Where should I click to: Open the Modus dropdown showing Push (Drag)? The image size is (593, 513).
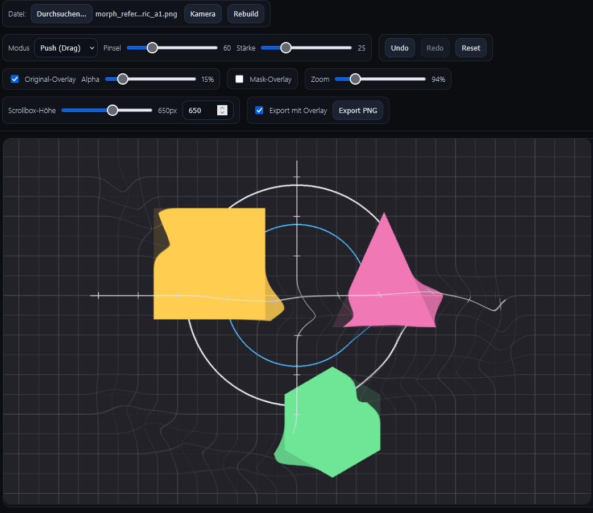(65, 48)
